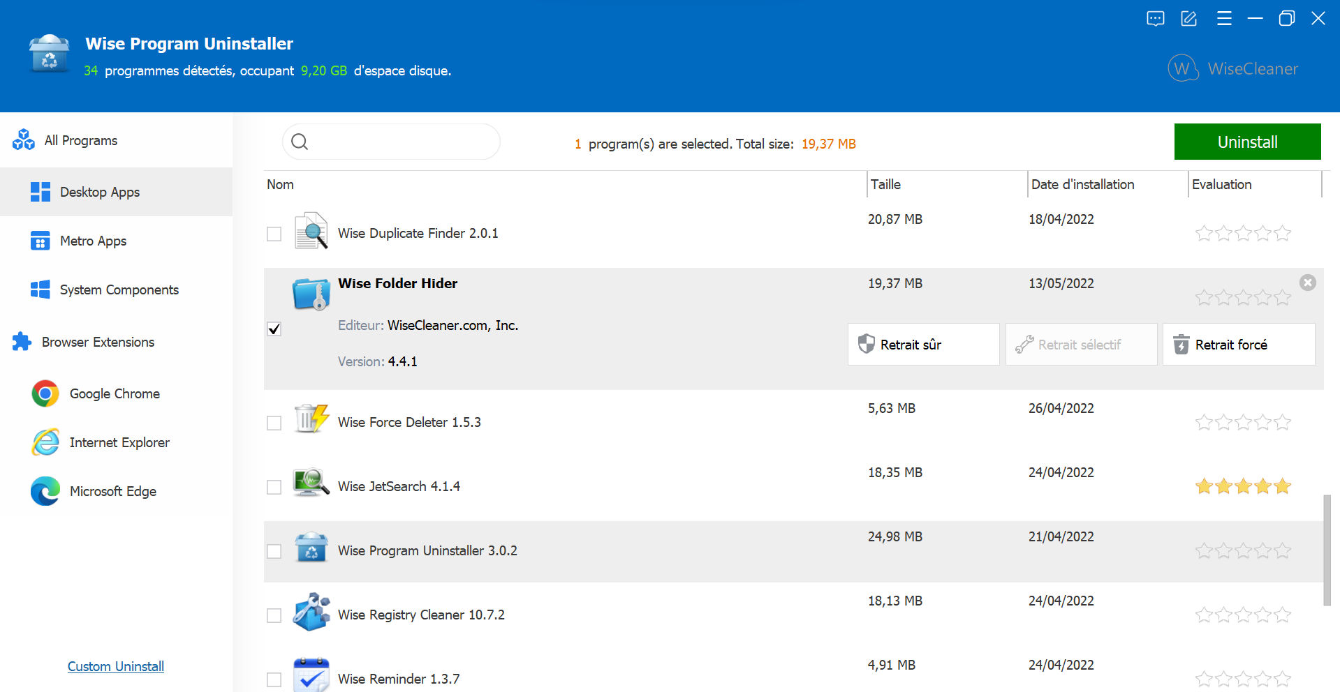This screenshot has width=1340, height=692.
Task: Open Custom Uninstall link
Action: coord(116,666)
